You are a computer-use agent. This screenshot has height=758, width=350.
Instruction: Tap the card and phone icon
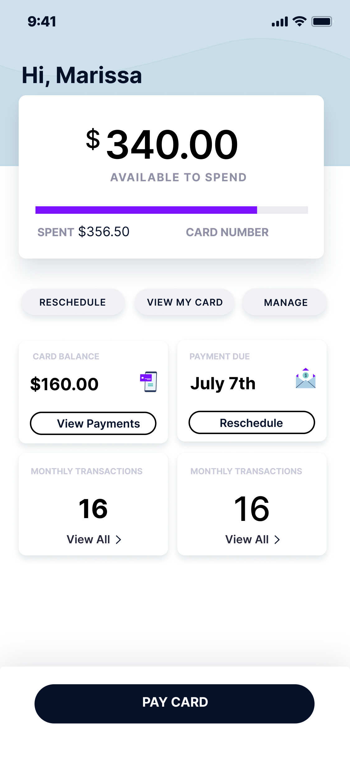[149, 381]
